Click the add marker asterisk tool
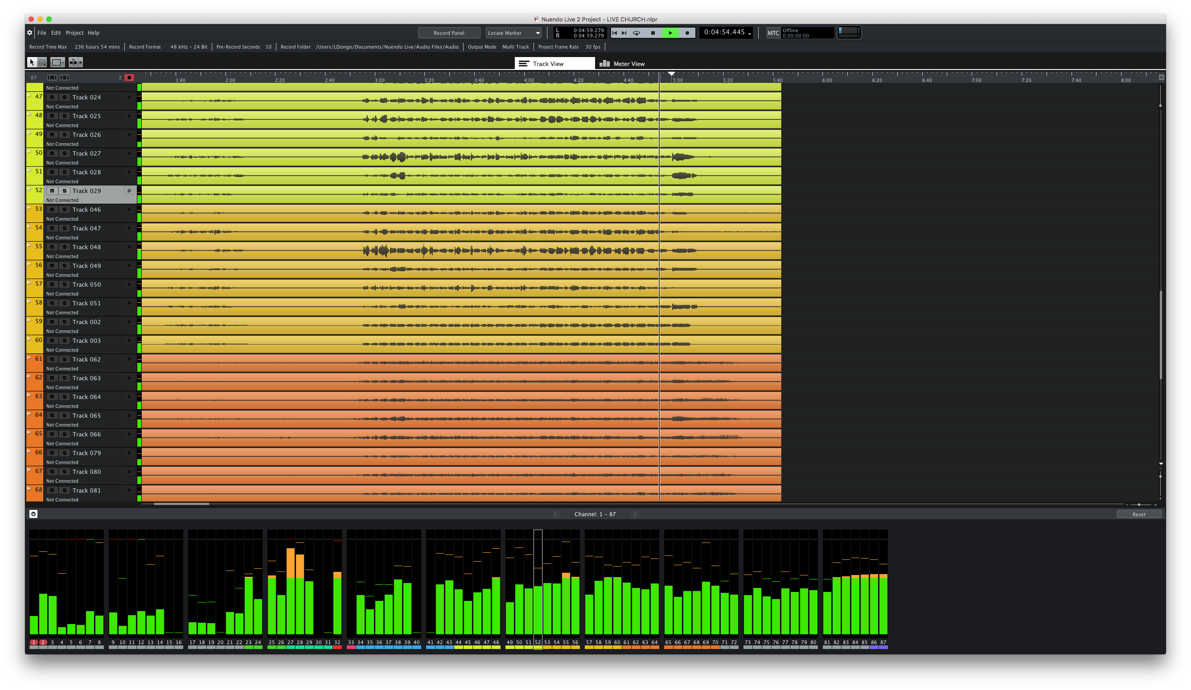1191x690 pixels. coord(80,62)
